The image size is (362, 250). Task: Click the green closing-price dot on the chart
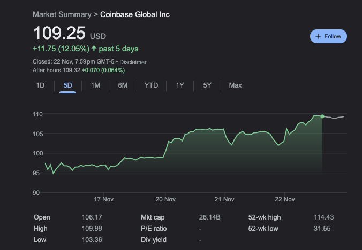(x=322, y=116)
